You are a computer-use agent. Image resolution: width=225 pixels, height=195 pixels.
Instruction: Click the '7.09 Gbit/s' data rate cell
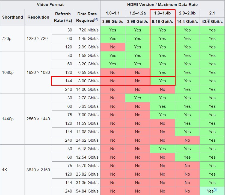tap(87, 115)
